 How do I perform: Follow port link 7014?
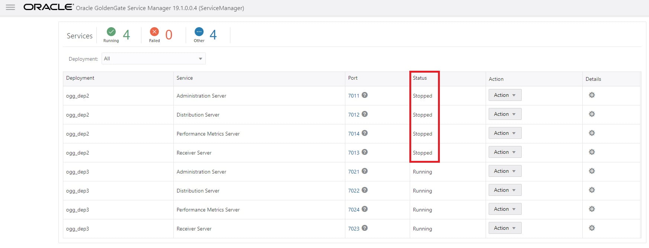click(354, 134)
